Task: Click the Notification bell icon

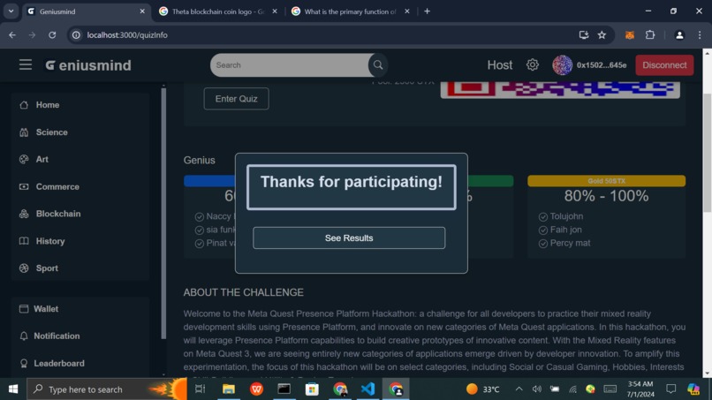Action: pos(24,336)
